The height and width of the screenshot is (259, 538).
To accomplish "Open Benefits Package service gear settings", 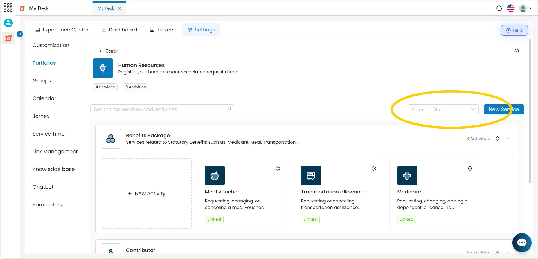I will click(x=498, y=139).
